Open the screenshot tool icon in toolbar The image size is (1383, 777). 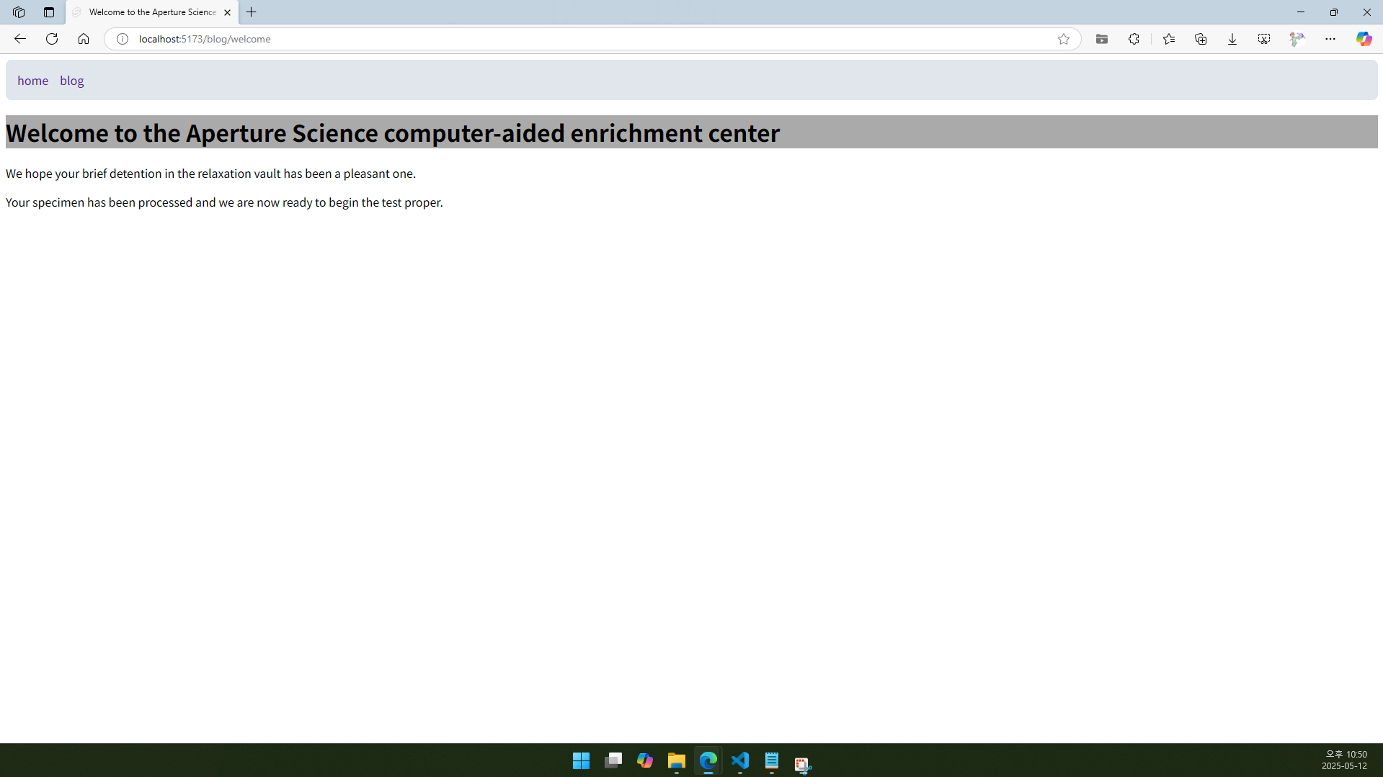(1264, 39)
